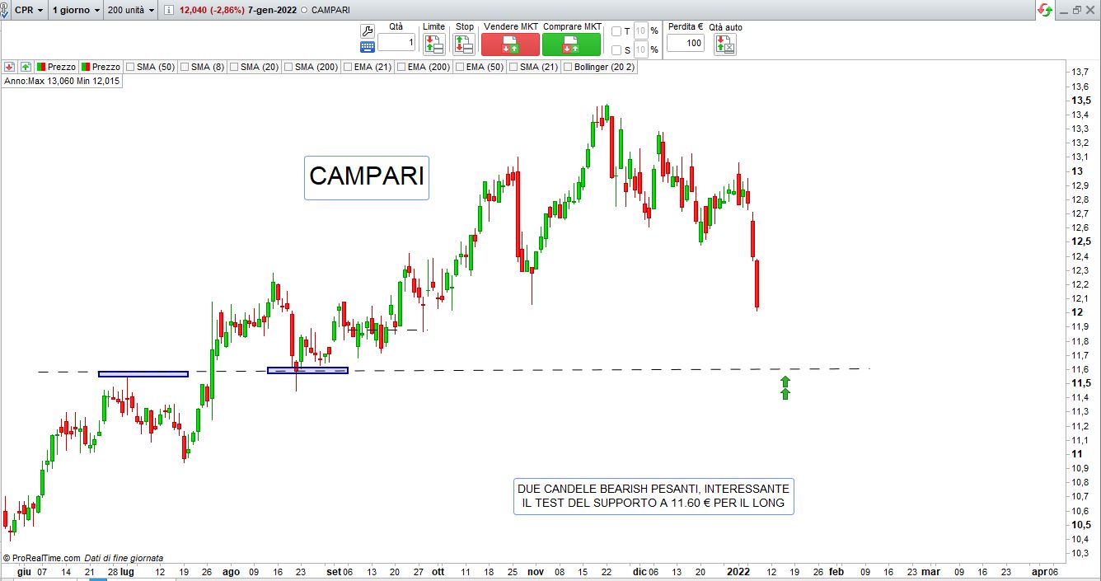Click the Qtà quantity input field
Screen dimensions: 1101x581
397,43
